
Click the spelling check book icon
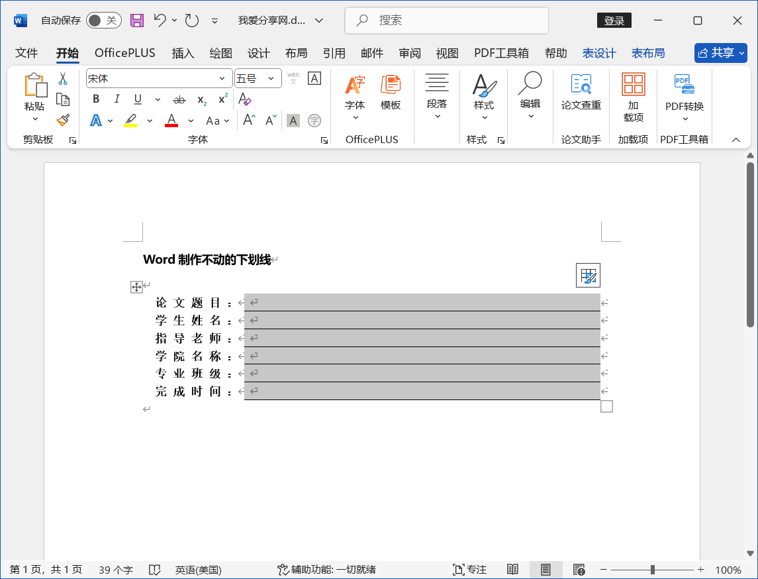[154, 569]
